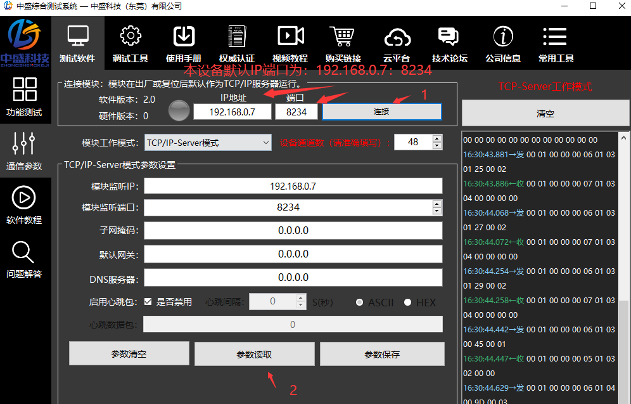Decrease the 模块监听端口 value with down arrow
Viewport: 631px width, 404px height.
tap(437, 211)
